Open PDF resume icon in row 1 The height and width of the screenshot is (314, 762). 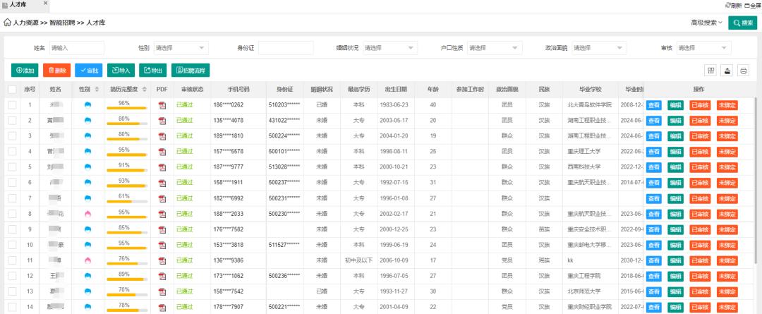click(162, 105)
